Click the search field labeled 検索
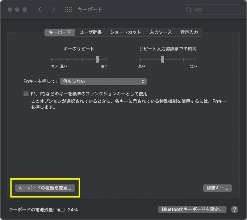This screenshot has width=247, height=220. click(x=212, y=10)
